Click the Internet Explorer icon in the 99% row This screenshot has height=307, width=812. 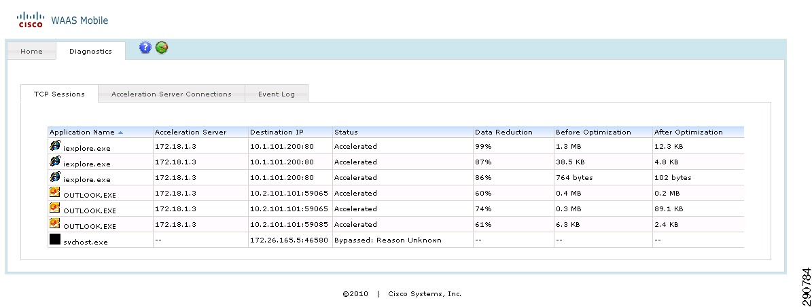click(x=55, y=146)
